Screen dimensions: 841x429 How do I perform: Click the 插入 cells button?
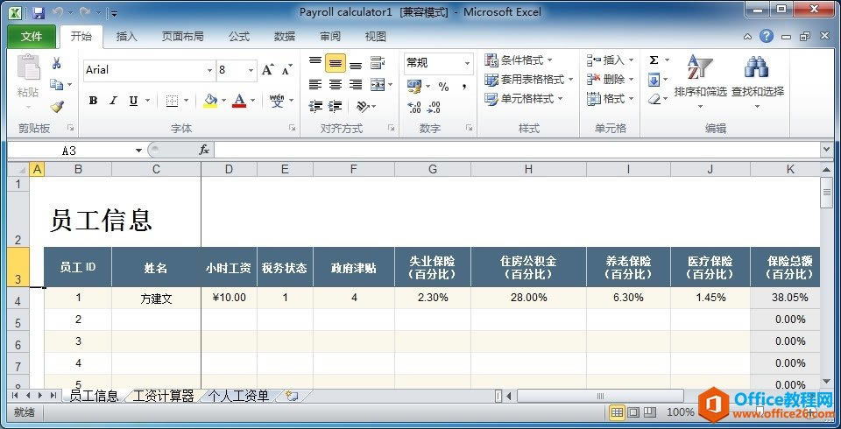pos(611,60)
